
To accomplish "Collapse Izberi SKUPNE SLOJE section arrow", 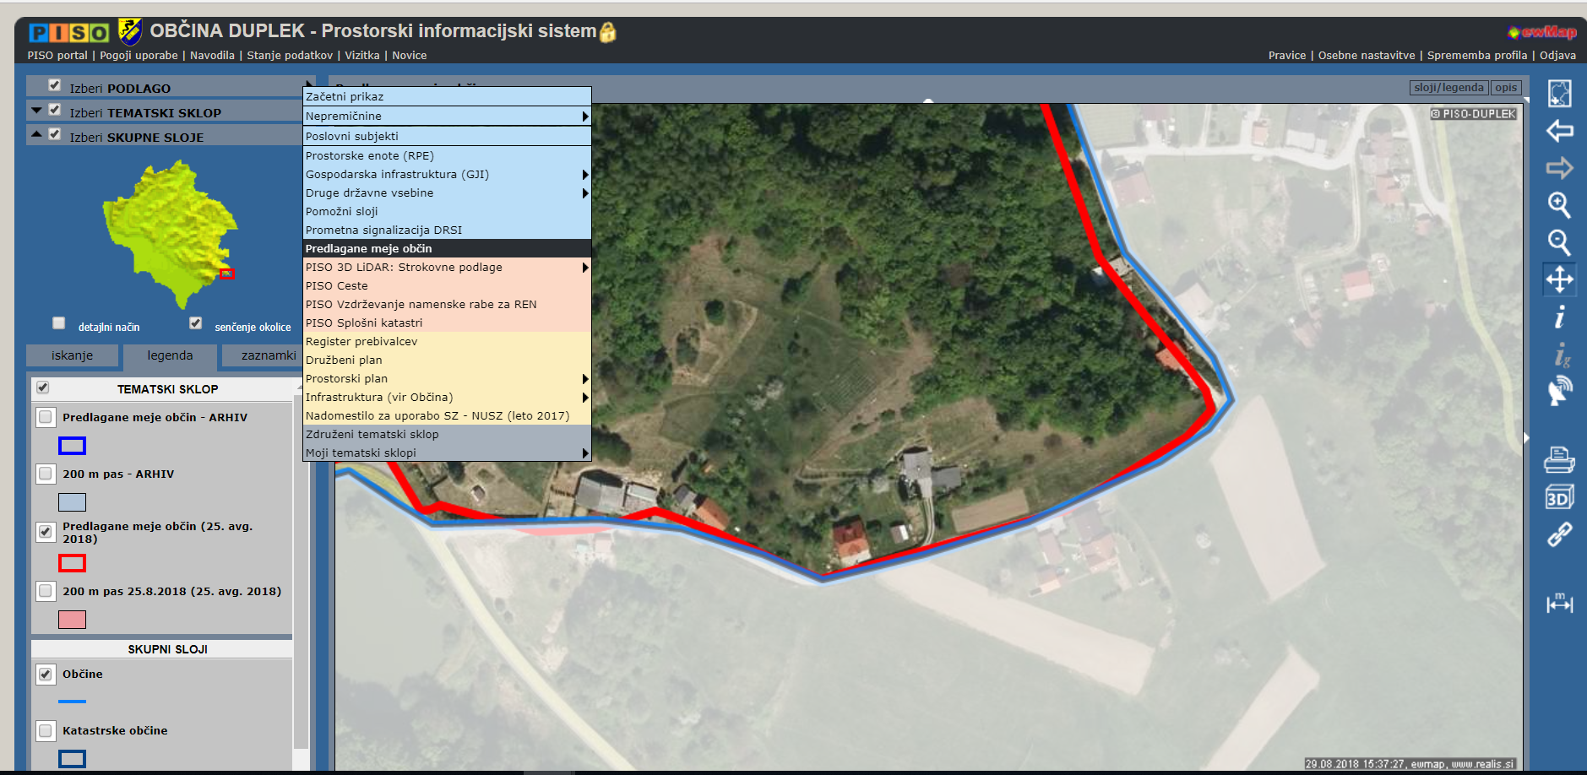I will pos(36,134).
